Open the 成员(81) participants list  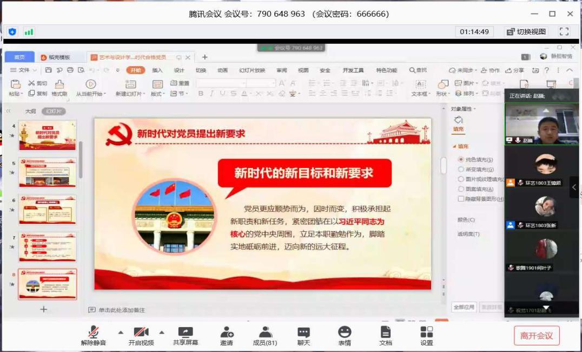click(265, 335)
